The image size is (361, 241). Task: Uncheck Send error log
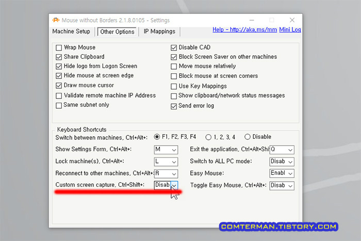click(174, 106)
